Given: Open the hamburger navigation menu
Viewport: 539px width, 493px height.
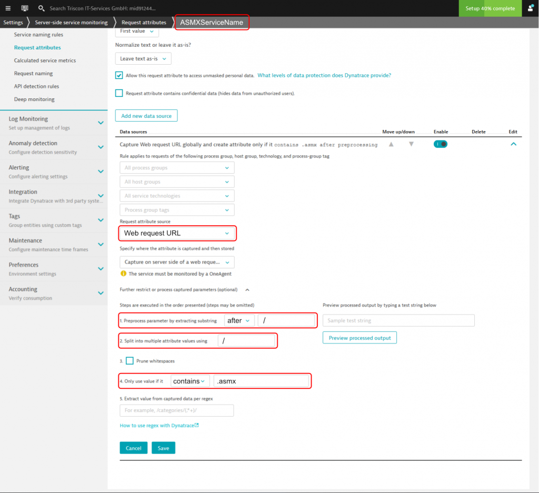Looking at the screenshot, I should tap(7, 8).
